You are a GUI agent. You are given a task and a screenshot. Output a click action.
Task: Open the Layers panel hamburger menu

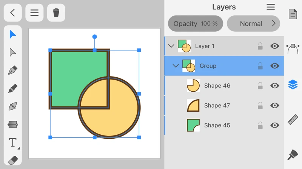271,7
